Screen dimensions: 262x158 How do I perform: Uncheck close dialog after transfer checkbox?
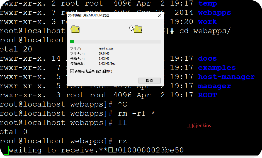(x=72, y=71)
